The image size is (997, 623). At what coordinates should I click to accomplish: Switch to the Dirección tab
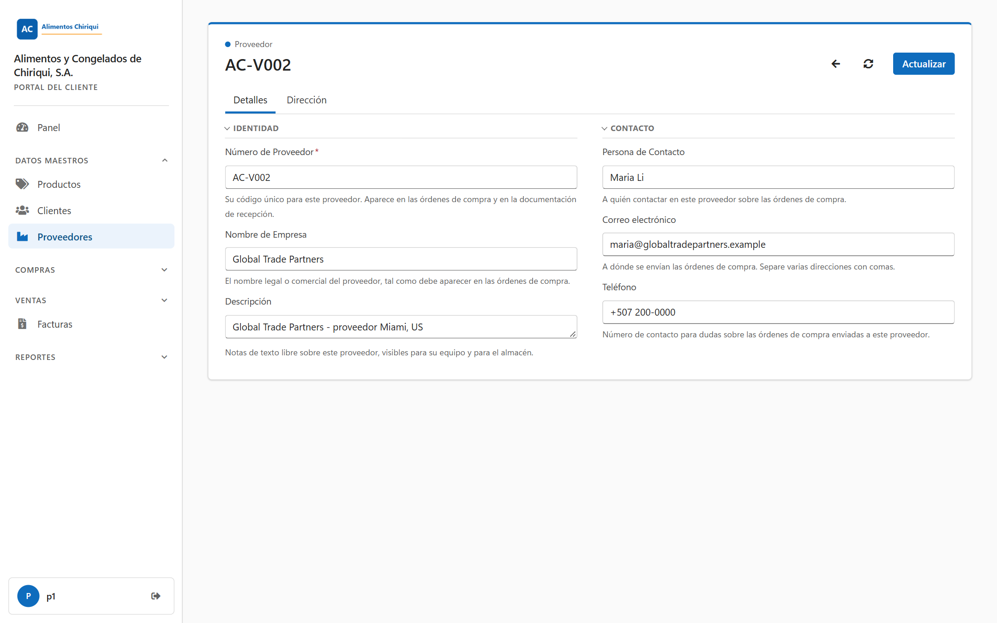(x=306, y=100)
